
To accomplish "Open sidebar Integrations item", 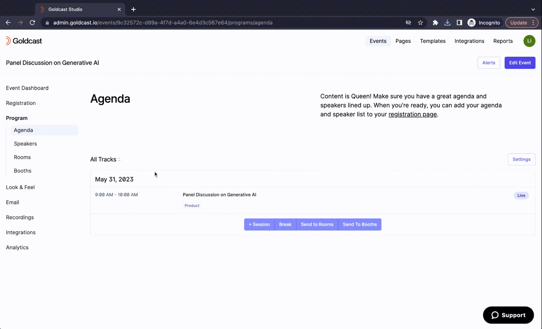I will [x=21, y=233].
